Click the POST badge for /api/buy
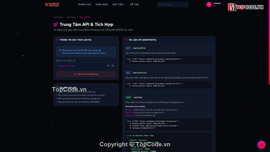Screen dimensions: 270x152 128,97
